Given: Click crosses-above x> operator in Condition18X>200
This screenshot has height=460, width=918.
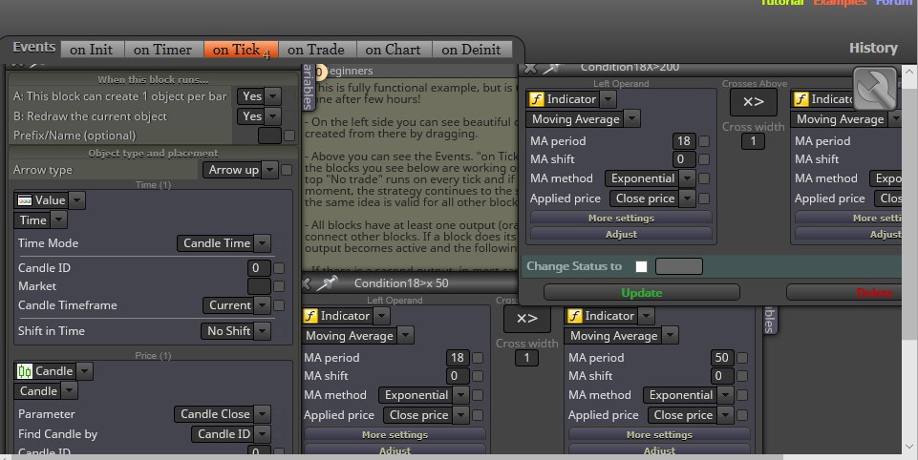Looking at the screenshot, I should (x=753, y=102).
